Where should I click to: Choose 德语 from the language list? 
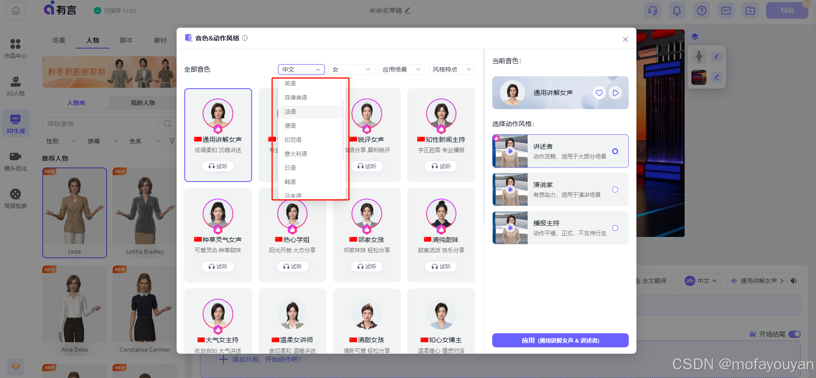[311, 126]
